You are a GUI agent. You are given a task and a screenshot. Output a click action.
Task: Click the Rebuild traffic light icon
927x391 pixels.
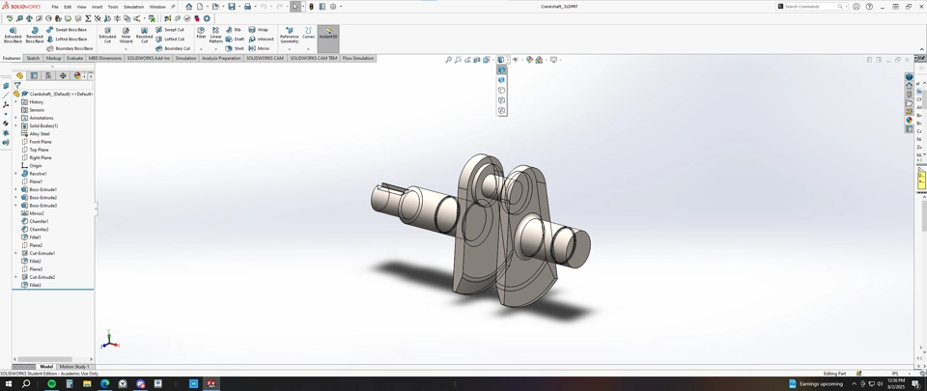(312, 7)
